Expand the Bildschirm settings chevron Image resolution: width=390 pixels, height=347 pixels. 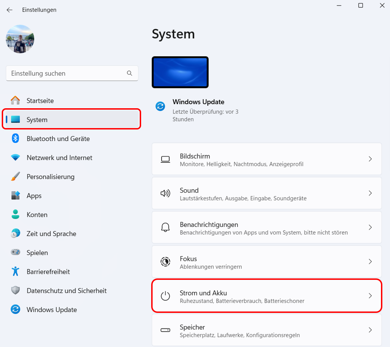(x=370, y=159)
